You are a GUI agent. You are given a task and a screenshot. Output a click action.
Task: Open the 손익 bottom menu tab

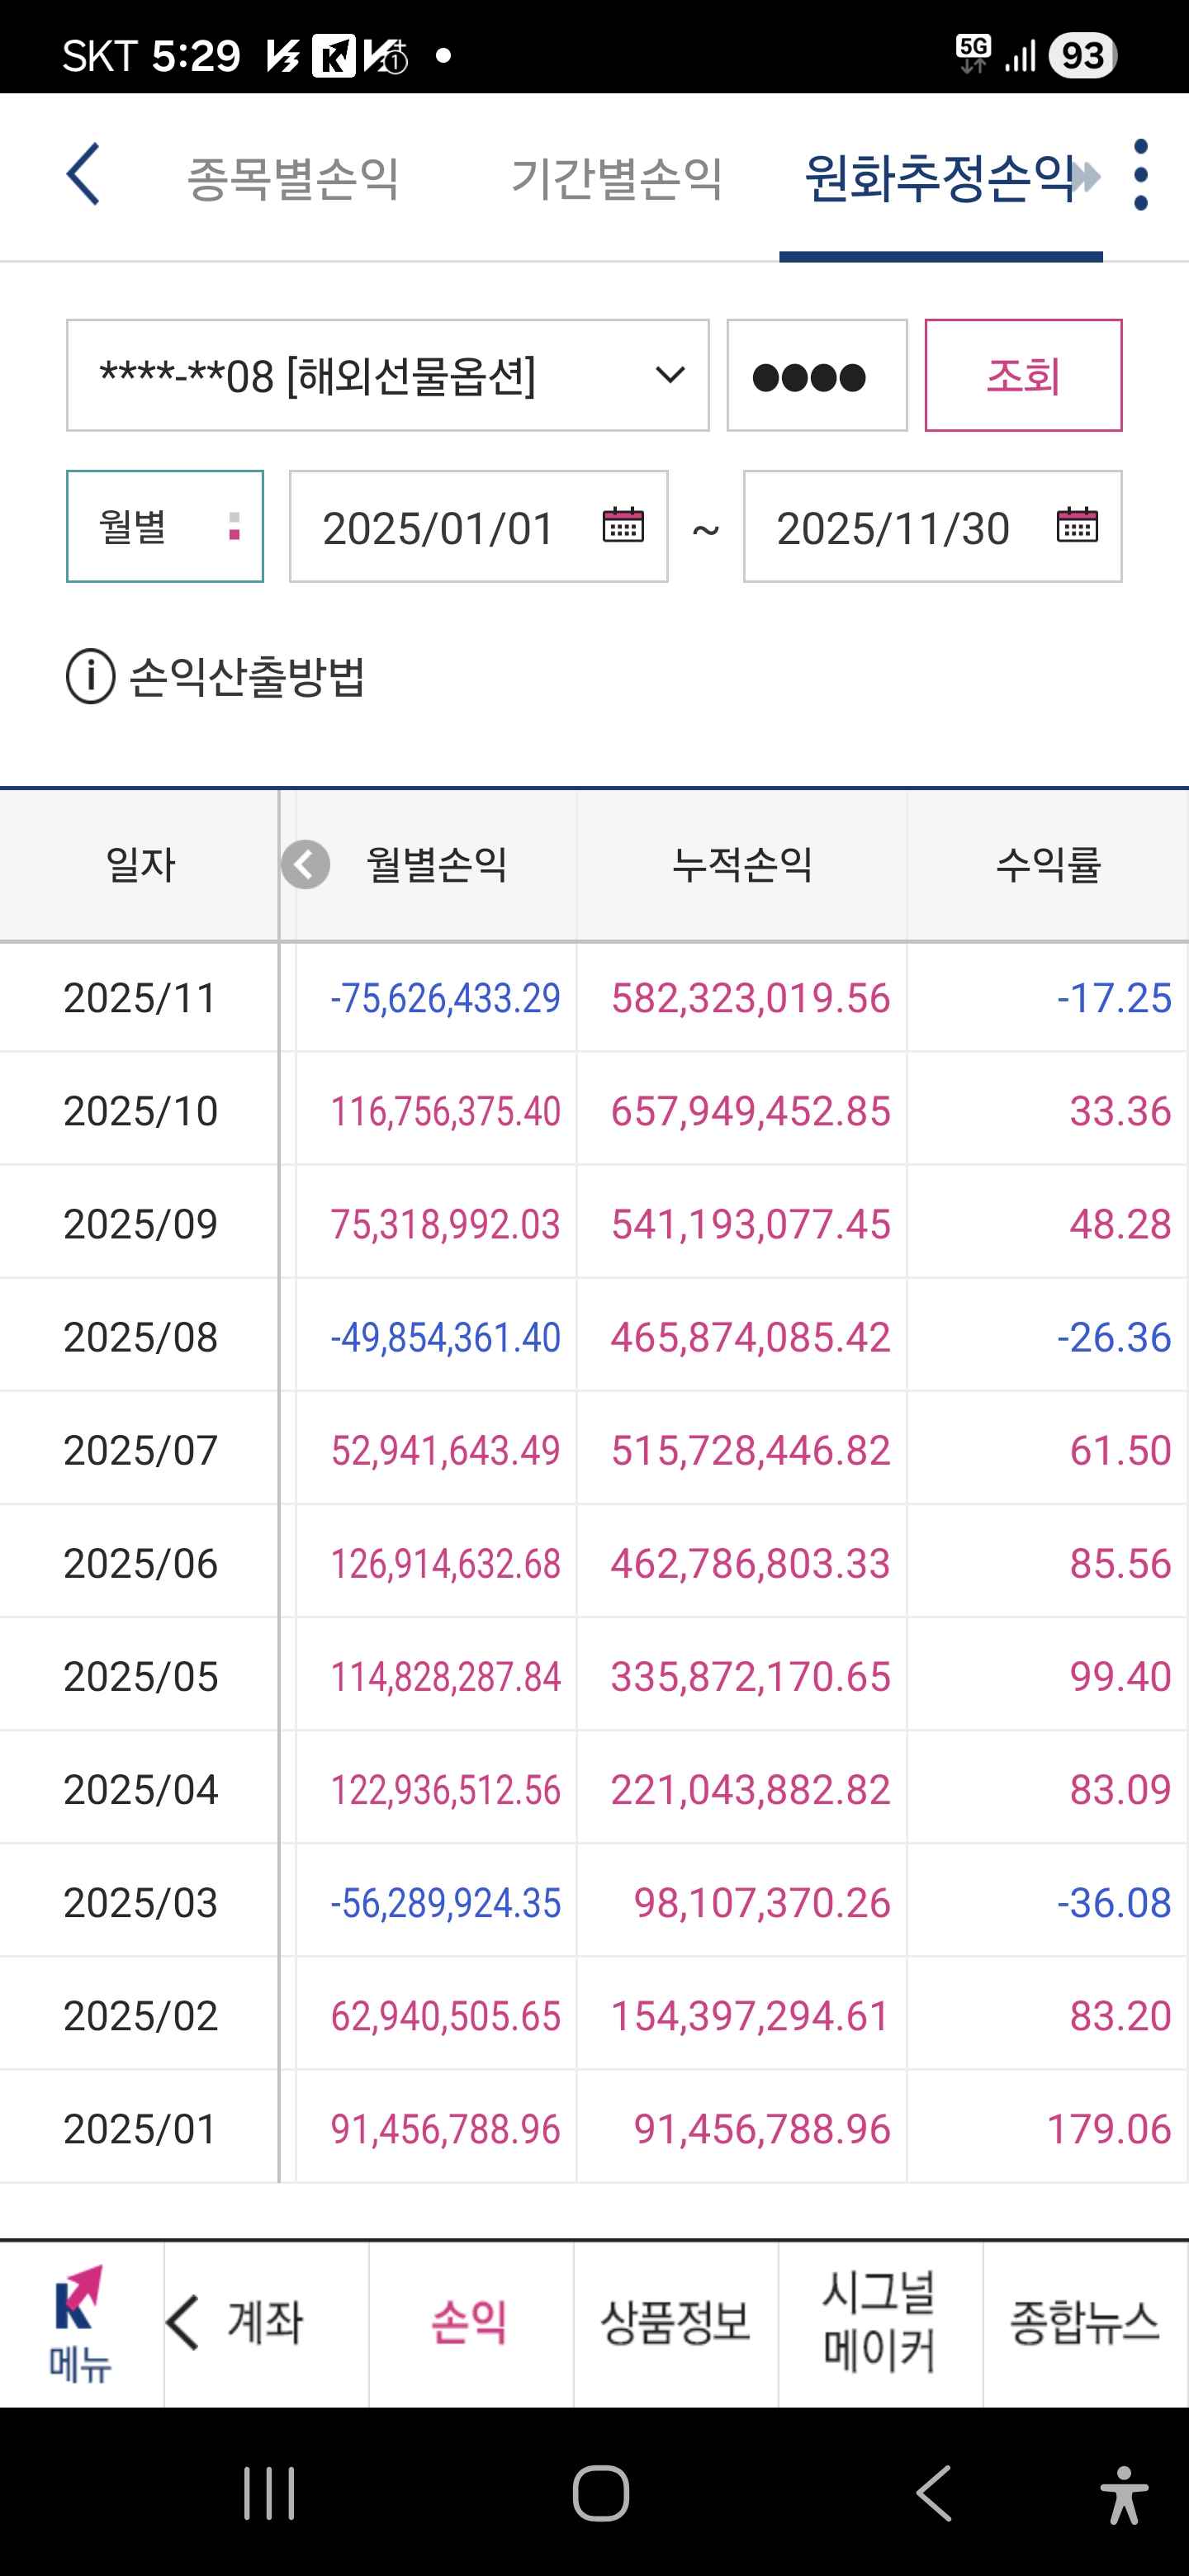pyautogui.click(x=470, y=2323)
